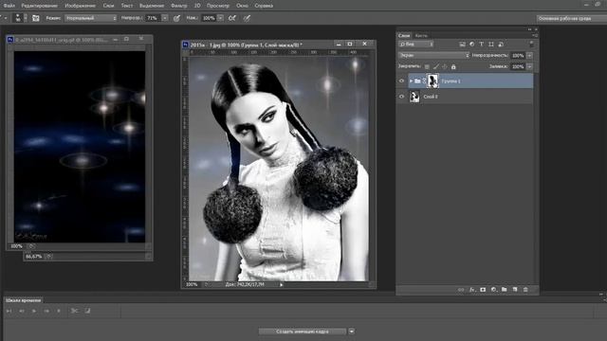Open the Слои menu
607x341 pixels.
click(108, 6)
